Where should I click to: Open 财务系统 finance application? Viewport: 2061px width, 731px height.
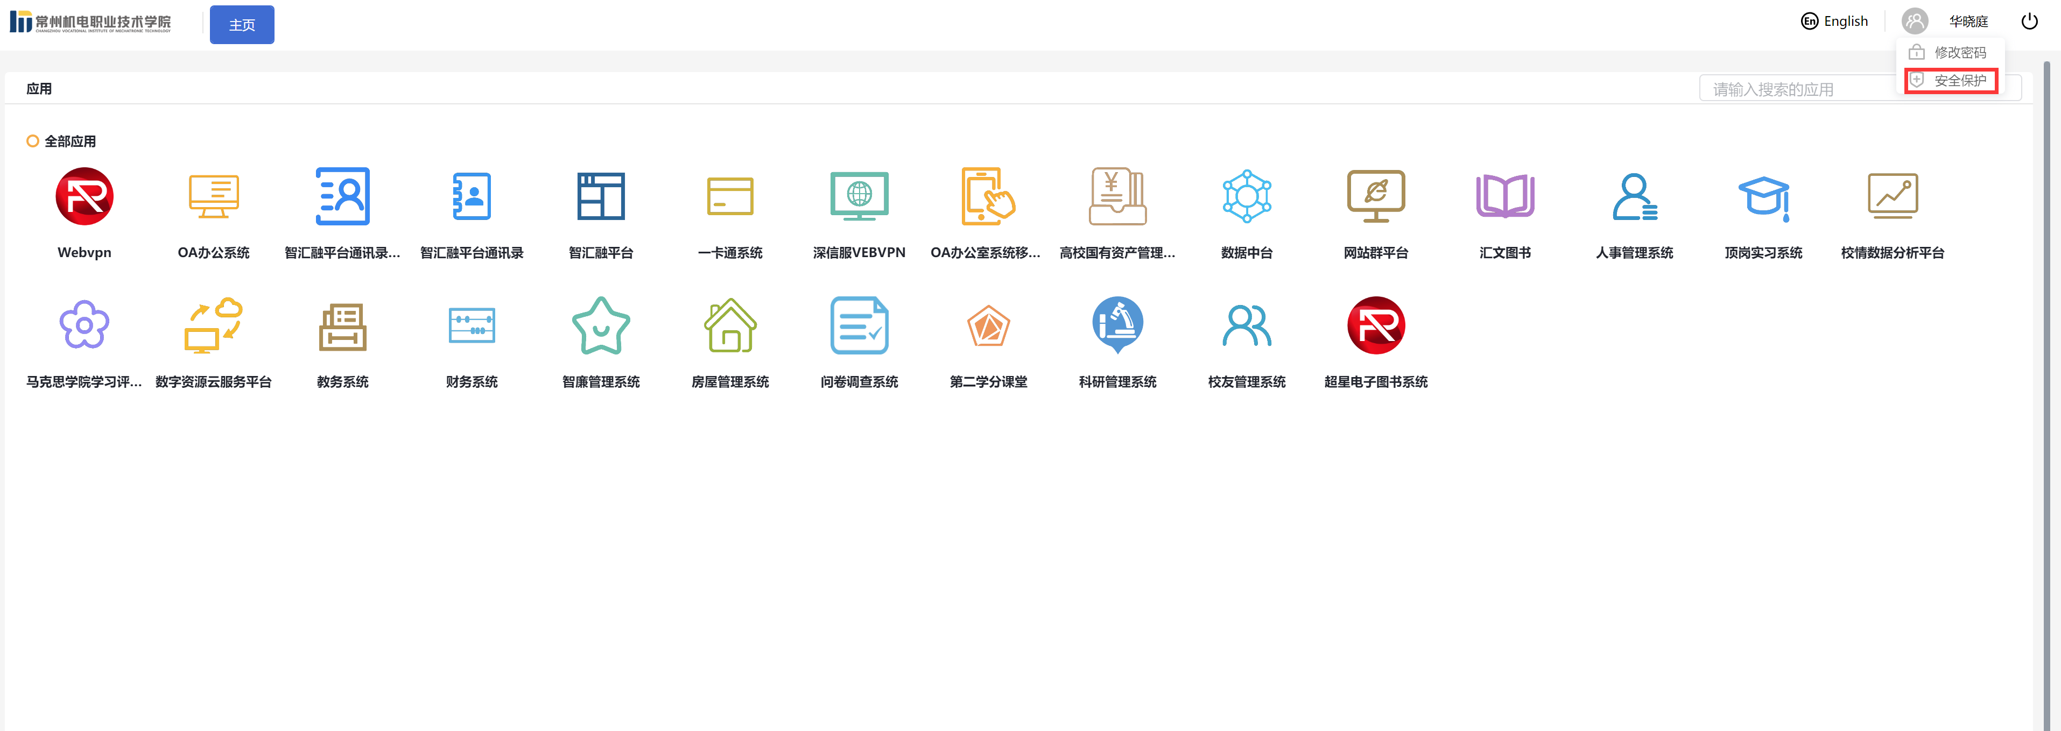point(472,327)
